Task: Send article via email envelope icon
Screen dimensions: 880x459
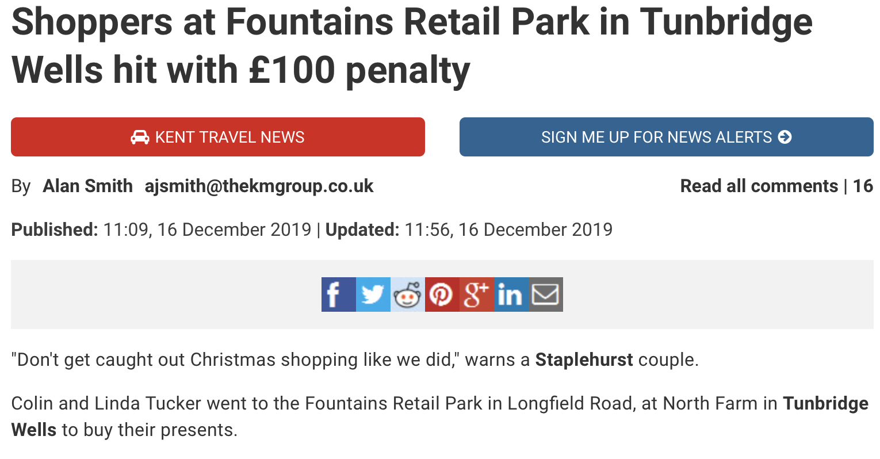Action: (x=545, y=294)
